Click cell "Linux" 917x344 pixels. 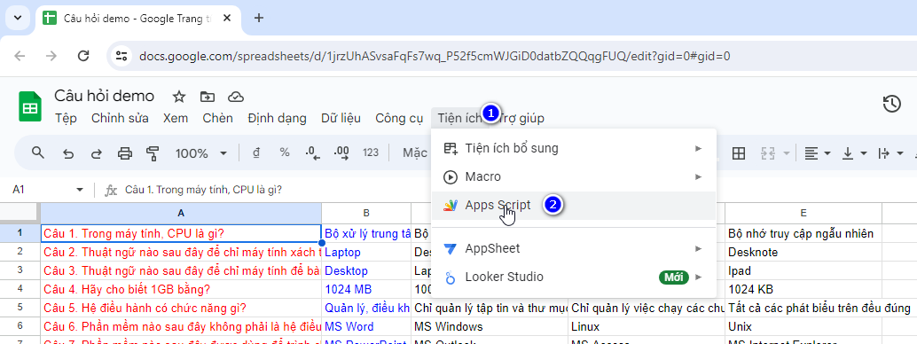pyautogui.click(x=647, y=326)
